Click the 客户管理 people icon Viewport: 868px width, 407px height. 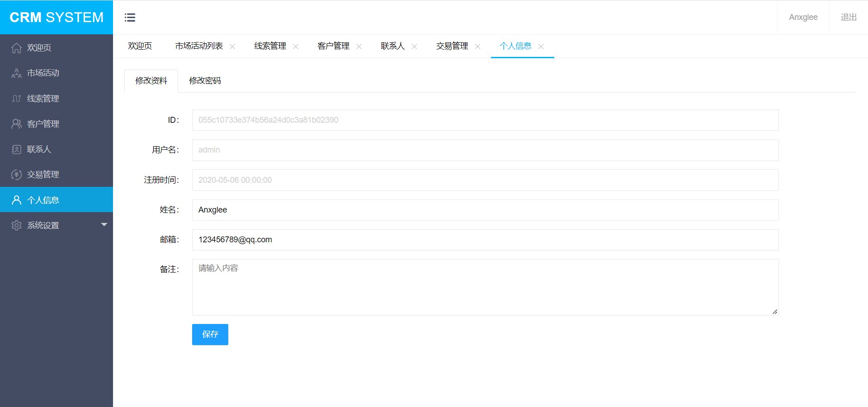pyautogui.click(x=16, y=124)
